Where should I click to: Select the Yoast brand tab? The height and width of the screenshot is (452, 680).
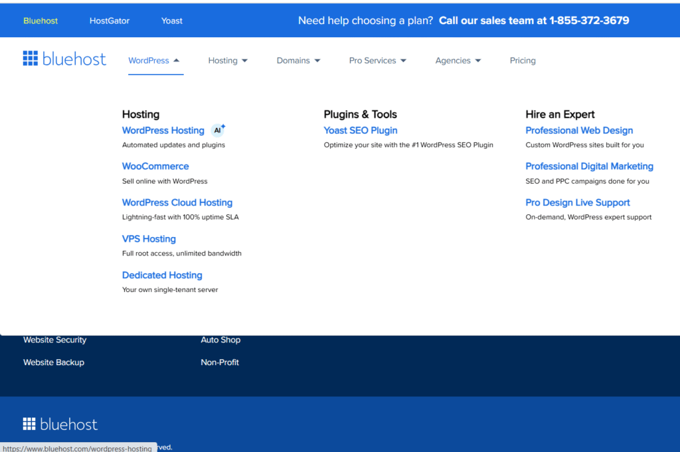(x=172, y=21)
